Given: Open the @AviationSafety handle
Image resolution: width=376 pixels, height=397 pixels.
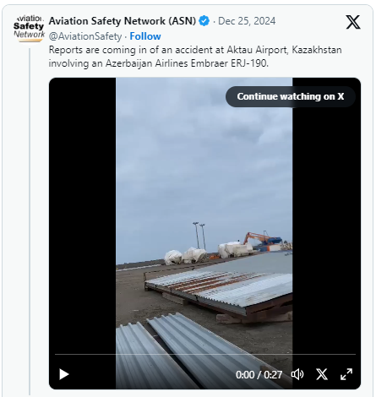Looking at the screenshot, I should pos(85,36).
